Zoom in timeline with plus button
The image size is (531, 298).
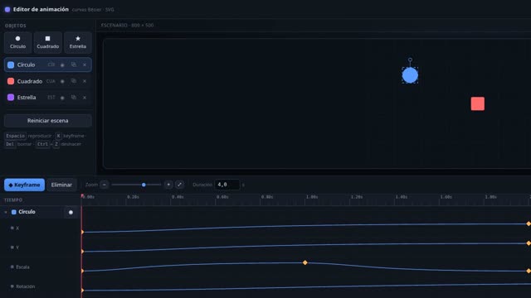(x=168, y=185)
